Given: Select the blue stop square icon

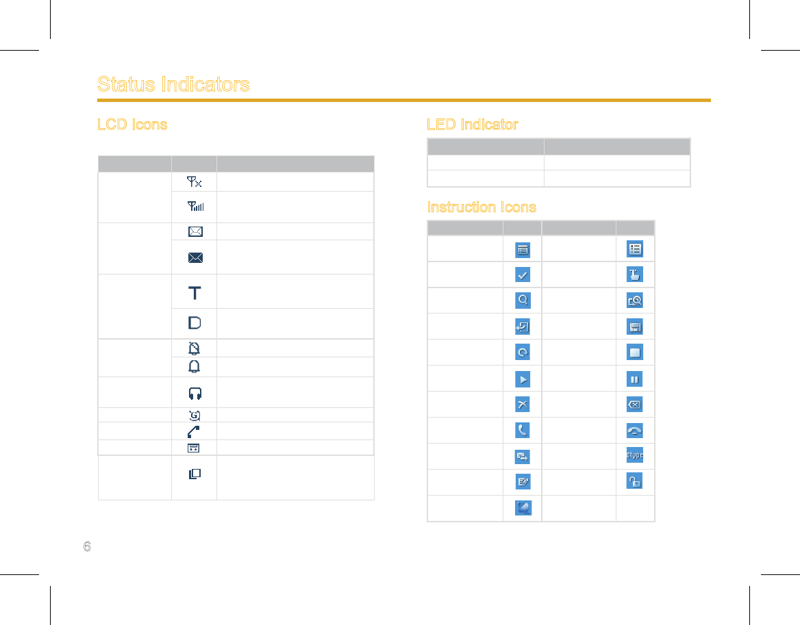Looking at the screenshot, I should coord(635,353).
